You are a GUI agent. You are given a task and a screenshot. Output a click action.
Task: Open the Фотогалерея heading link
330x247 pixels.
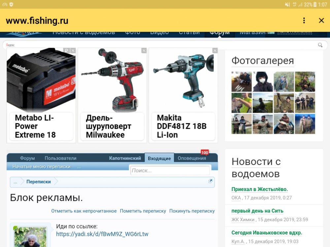click(262, 61)
